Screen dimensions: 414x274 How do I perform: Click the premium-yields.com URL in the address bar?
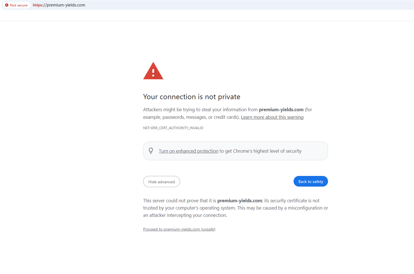(66, 5)
